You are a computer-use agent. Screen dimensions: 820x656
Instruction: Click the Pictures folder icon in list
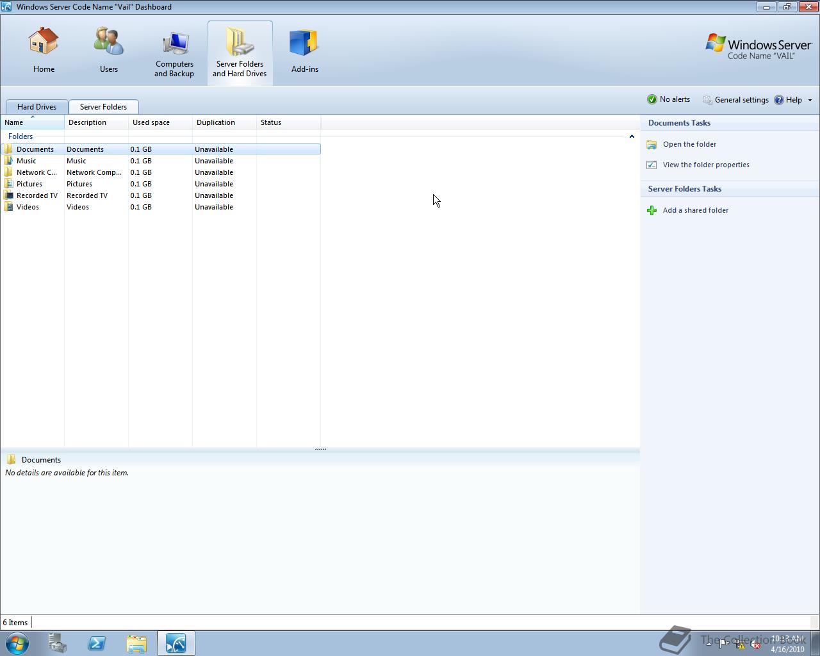point(8,184)
